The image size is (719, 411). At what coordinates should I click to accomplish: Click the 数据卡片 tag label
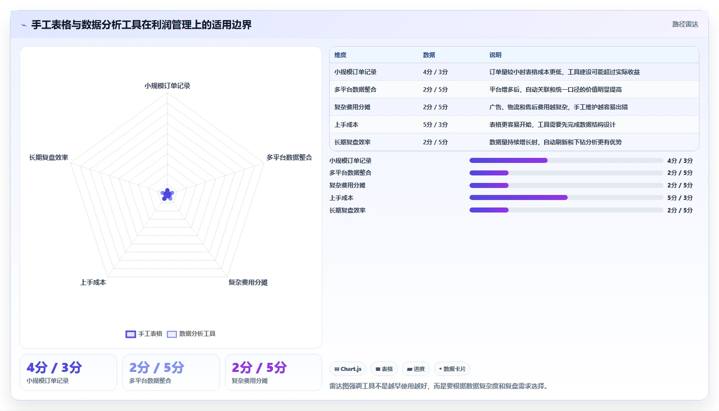coord(454,369)
